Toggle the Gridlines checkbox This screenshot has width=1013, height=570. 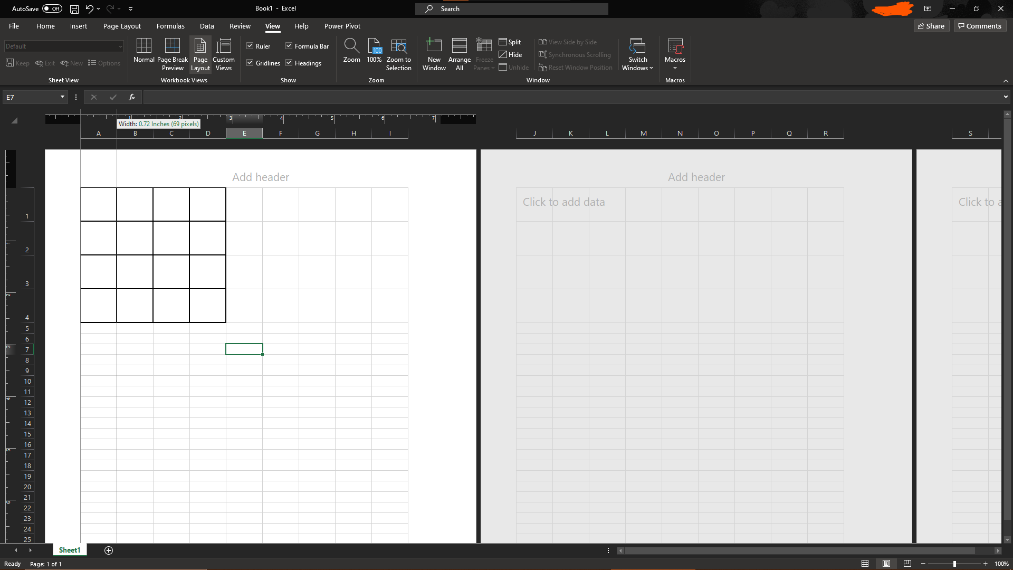click(x=250, y=63)
